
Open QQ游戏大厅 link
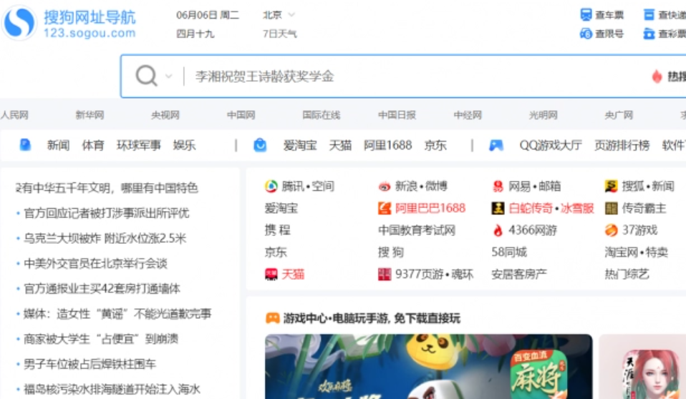pyautogui.click(x=551, y=145)
